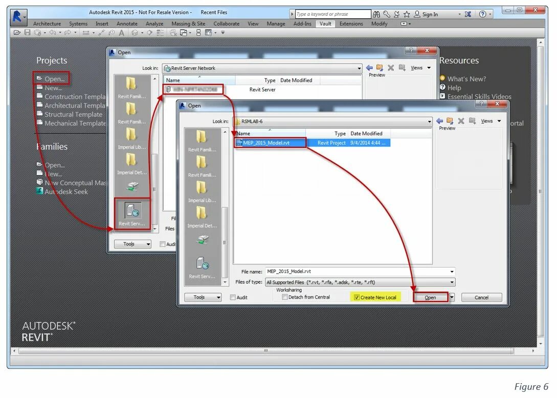557x398 pixels.
Task: Click Essential Skills Videos link
Action: pos(479,96)
